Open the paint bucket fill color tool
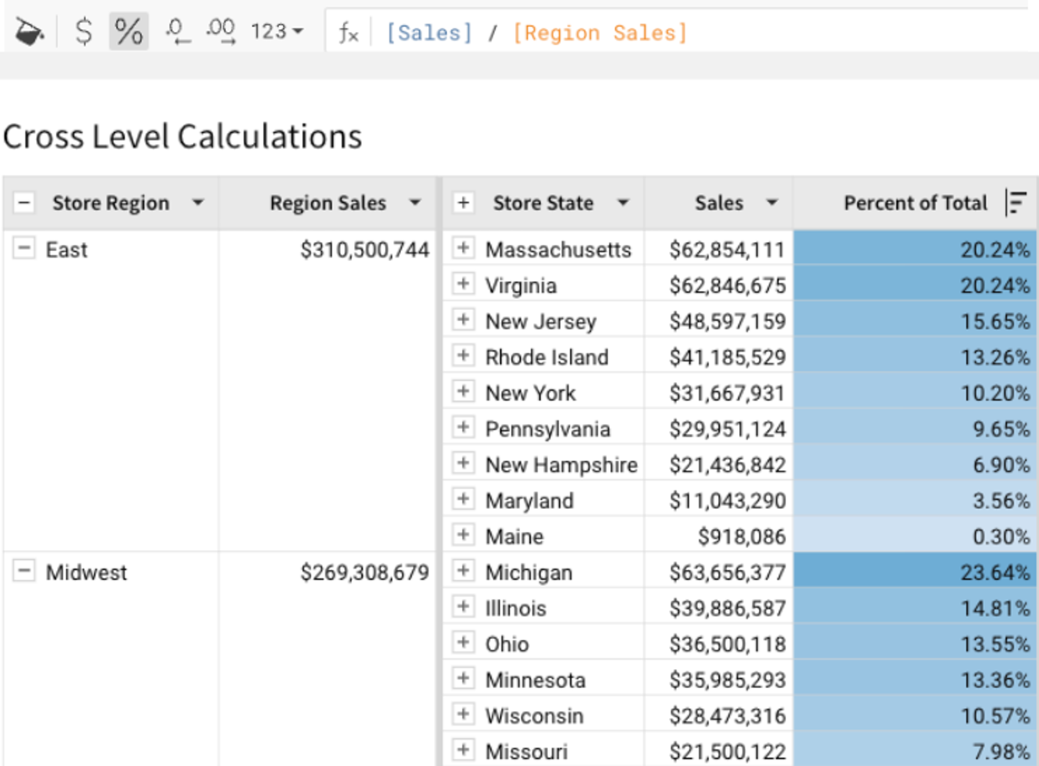 [x=29, y=32]
